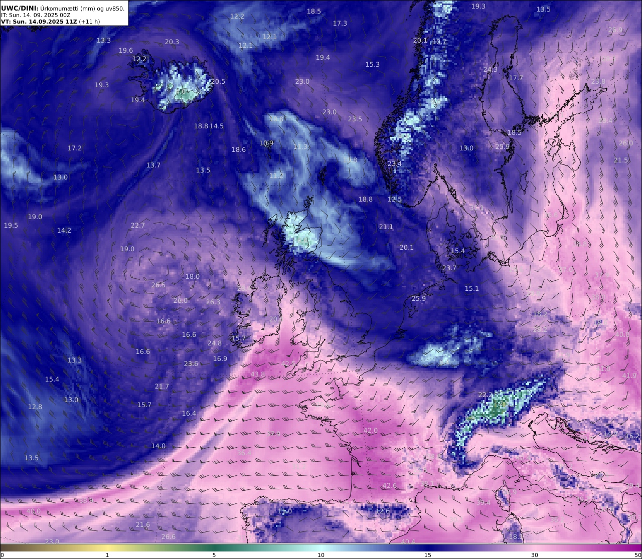Click the map value "18.6"
The image size is (642, 559).
coord(239,150)
